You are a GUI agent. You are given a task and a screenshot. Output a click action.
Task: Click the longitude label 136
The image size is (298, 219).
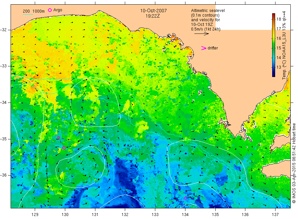245,215
